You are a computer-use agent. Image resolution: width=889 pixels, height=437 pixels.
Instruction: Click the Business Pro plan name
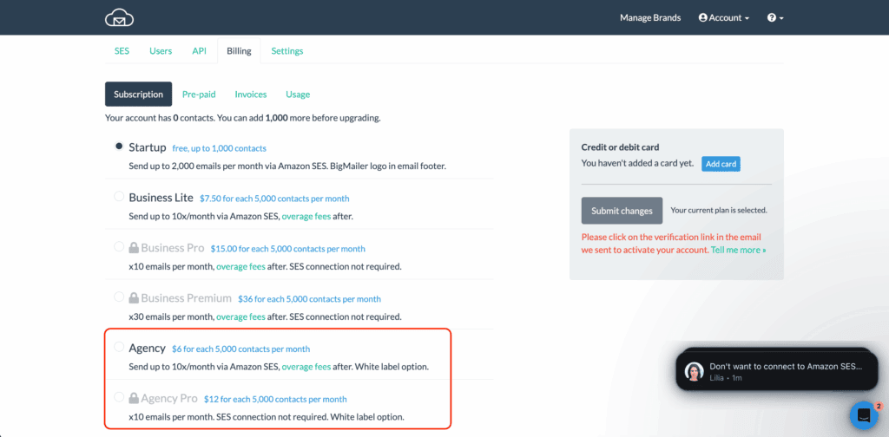173,248
